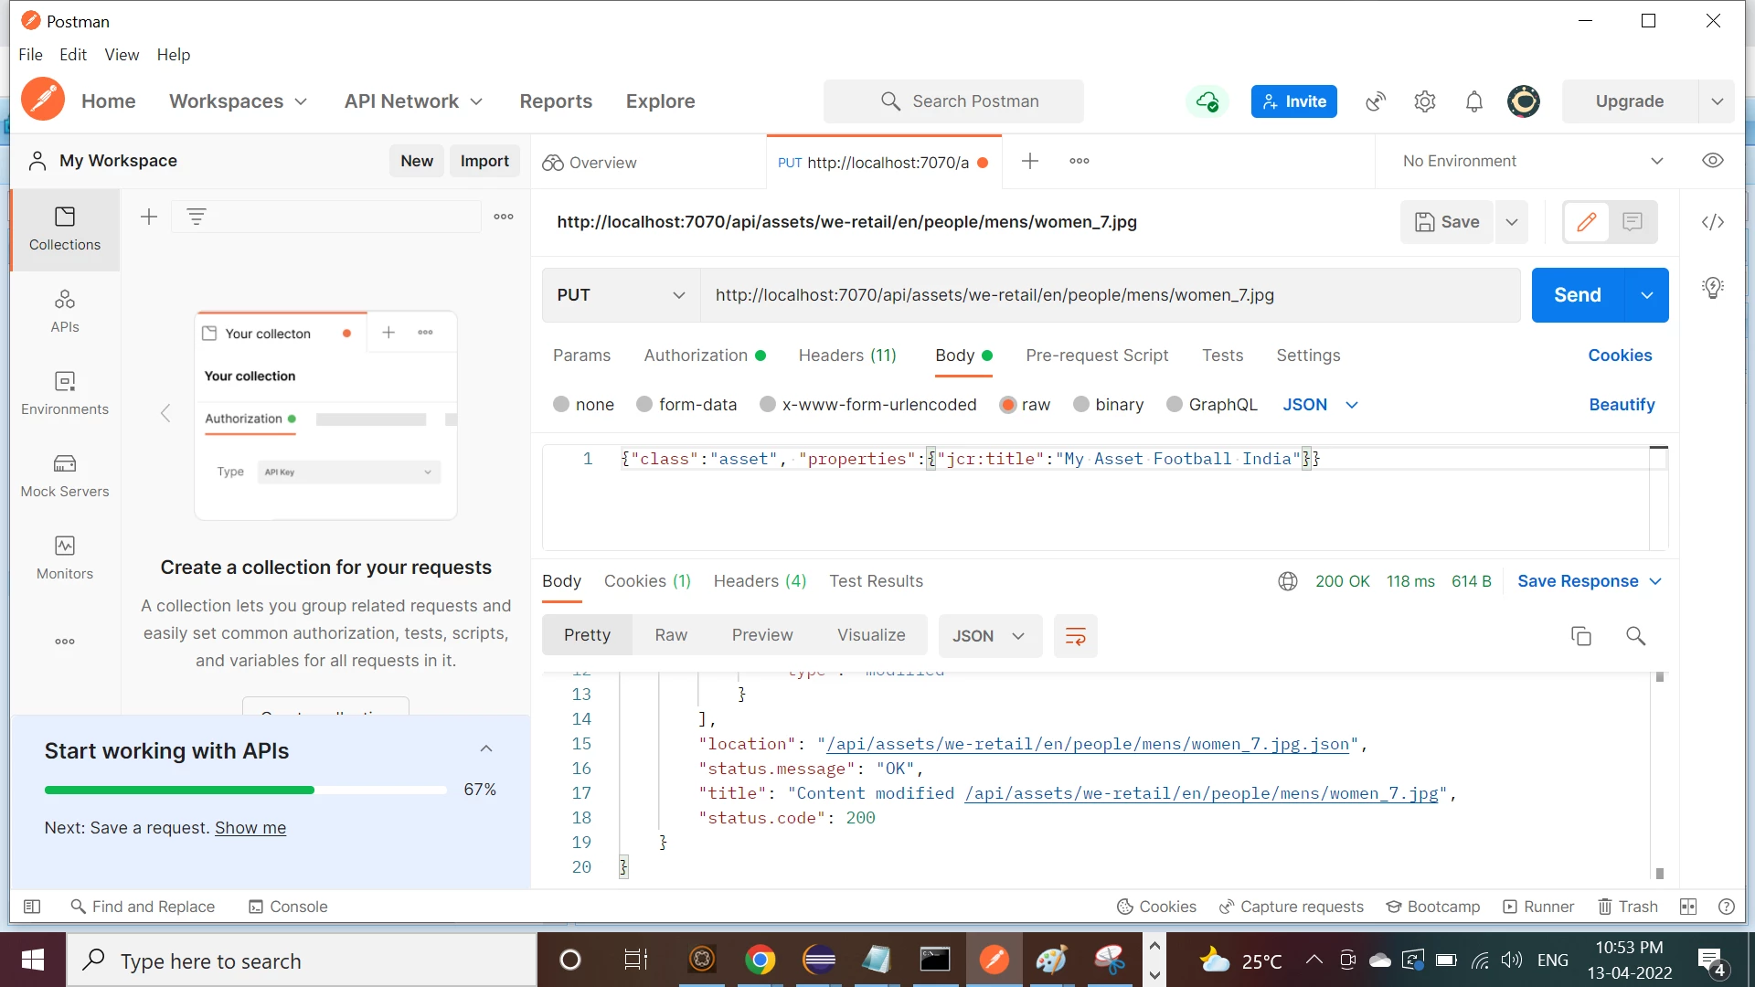
Task: Click the Beautify link
Action: 1621,405
